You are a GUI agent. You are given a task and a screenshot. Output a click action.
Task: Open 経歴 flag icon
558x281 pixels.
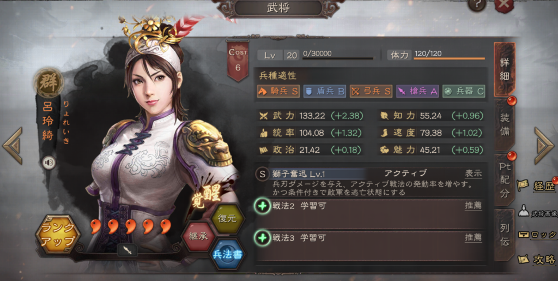(523, 185)
